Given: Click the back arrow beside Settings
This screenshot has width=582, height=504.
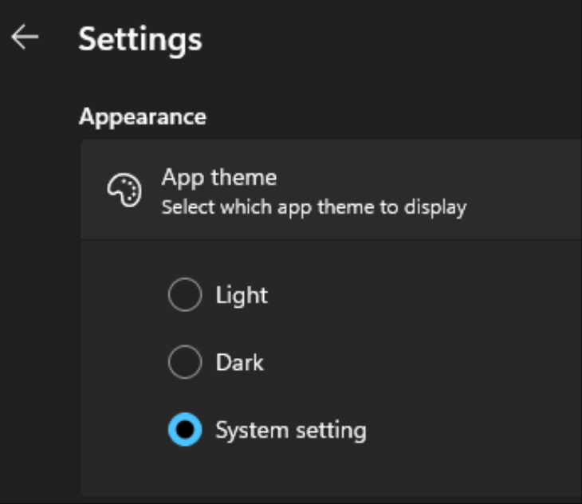Looking at the screenshot, I should pyautogui.click(x=25, y=37).
